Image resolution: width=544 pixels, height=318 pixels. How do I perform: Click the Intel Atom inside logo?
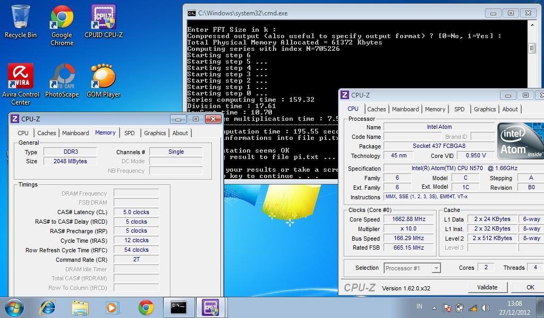pyautogui.click(x=520, y=141)
